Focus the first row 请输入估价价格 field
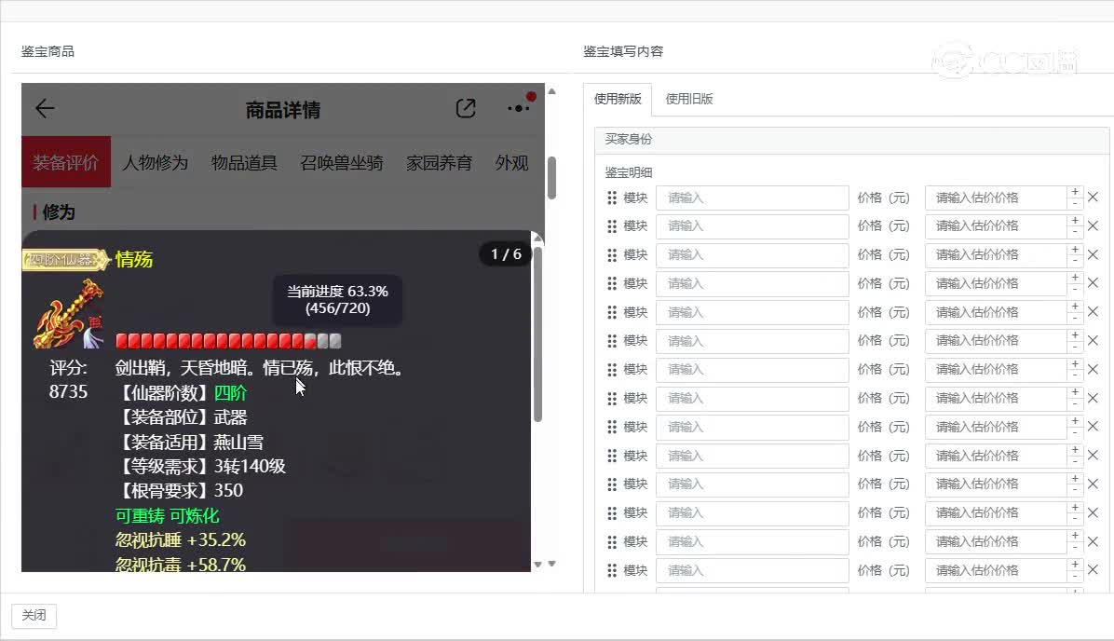The width and height of the screenshot is (1114, 641). [x=996, y=198]
